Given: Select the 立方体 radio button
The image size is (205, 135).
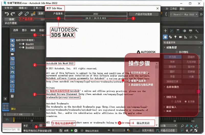Looking at the screenshot, I should (x=172, y=102).
